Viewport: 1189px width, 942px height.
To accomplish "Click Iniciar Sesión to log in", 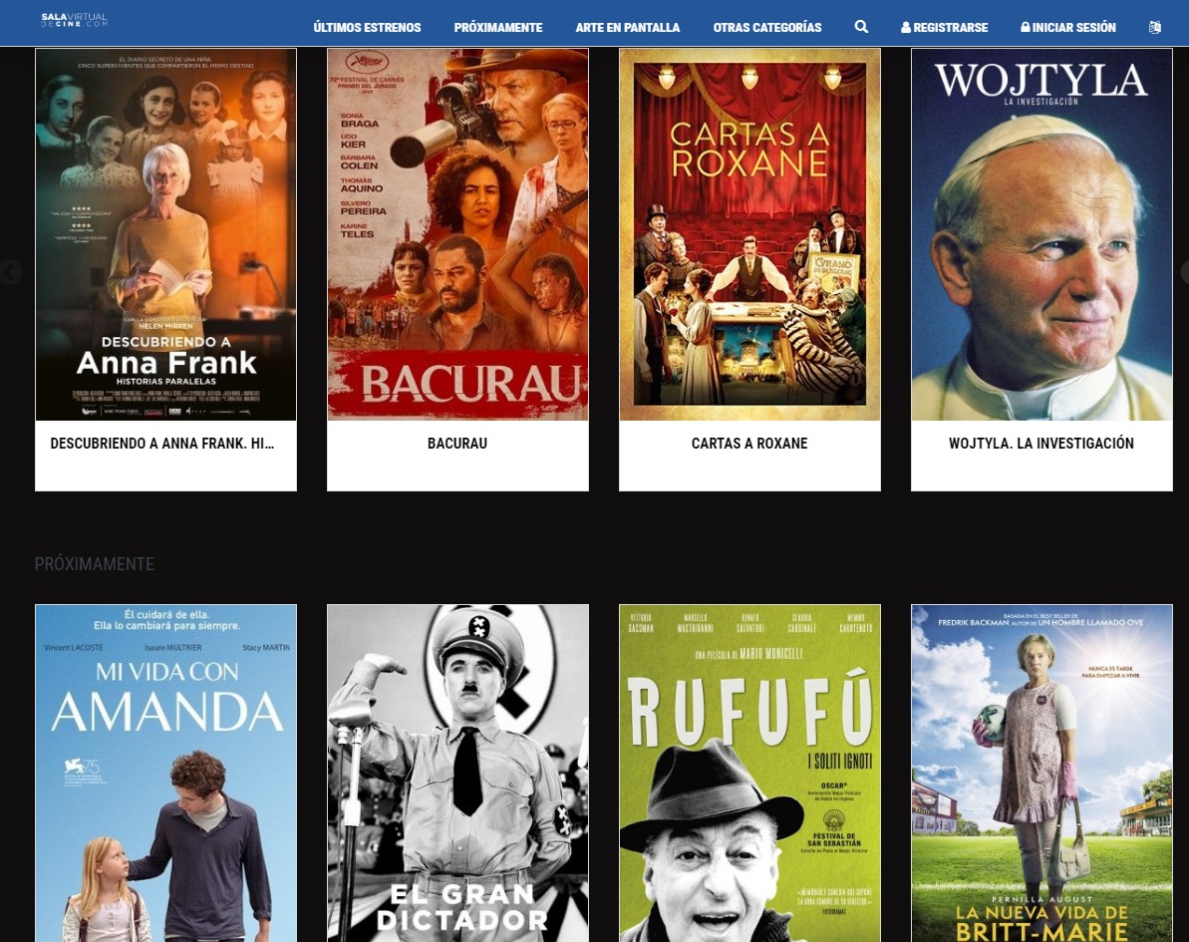I will [1067, 28].
